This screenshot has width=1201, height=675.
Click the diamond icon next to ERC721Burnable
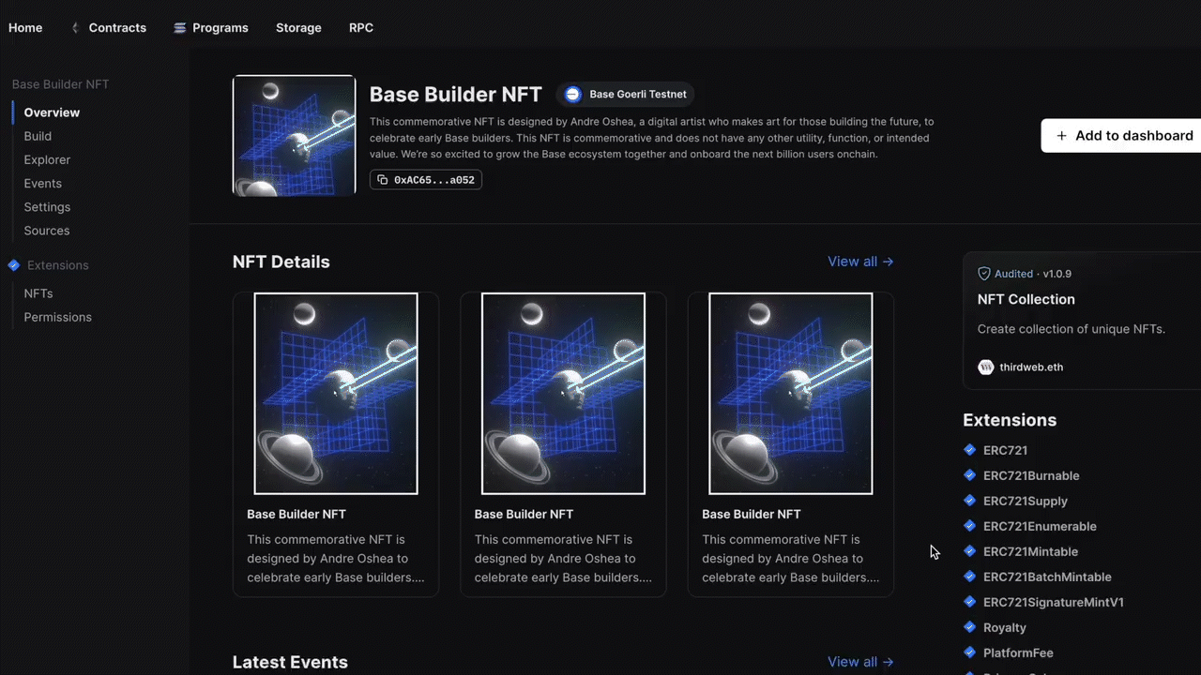[970, 475]
